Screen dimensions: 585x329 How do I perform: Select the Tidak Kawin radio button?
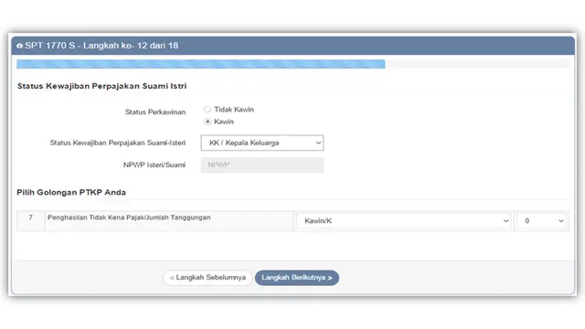pyautogui.click(x=207, y=110)
